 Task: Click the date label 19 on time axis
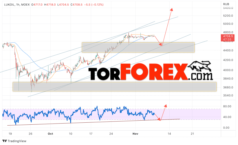(x=10, y=134)
